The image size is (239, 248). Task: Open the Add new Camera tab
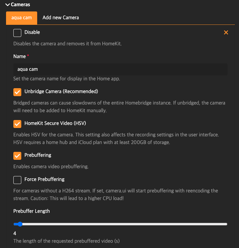point(61,18)
